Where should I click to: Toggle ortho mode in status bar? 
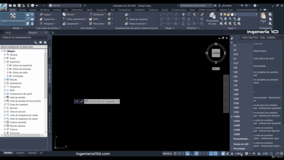[192, 153]
